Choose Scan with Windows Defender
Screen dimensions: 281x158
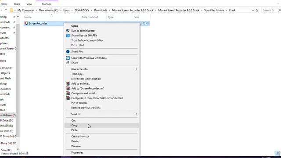[x=102, y=58]
